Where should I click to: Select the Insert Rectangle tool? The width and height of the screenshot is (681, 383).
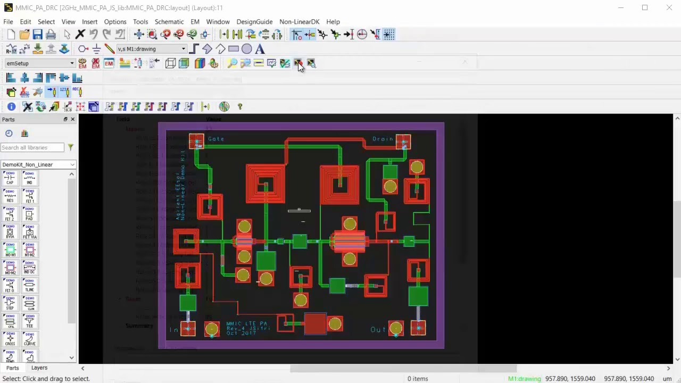pos(234,49)
